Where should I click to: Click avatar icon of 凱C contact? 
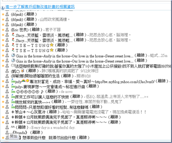pos(7,71)
